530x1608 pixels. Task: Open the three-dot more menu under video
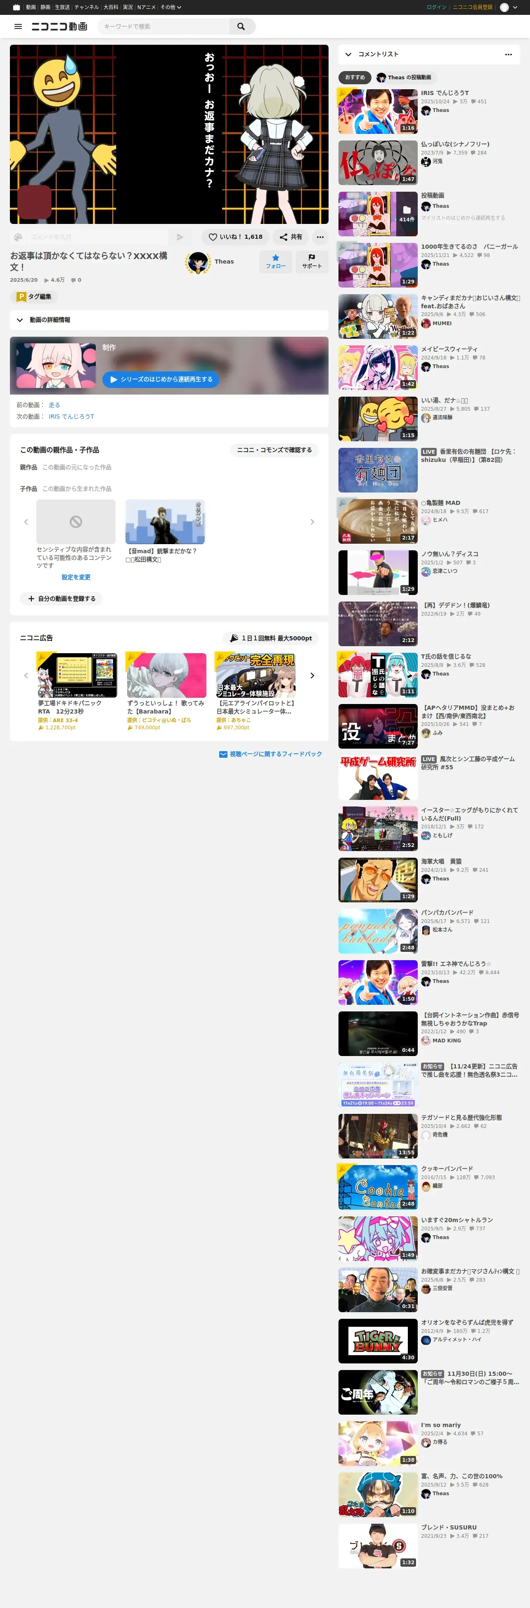320,237
